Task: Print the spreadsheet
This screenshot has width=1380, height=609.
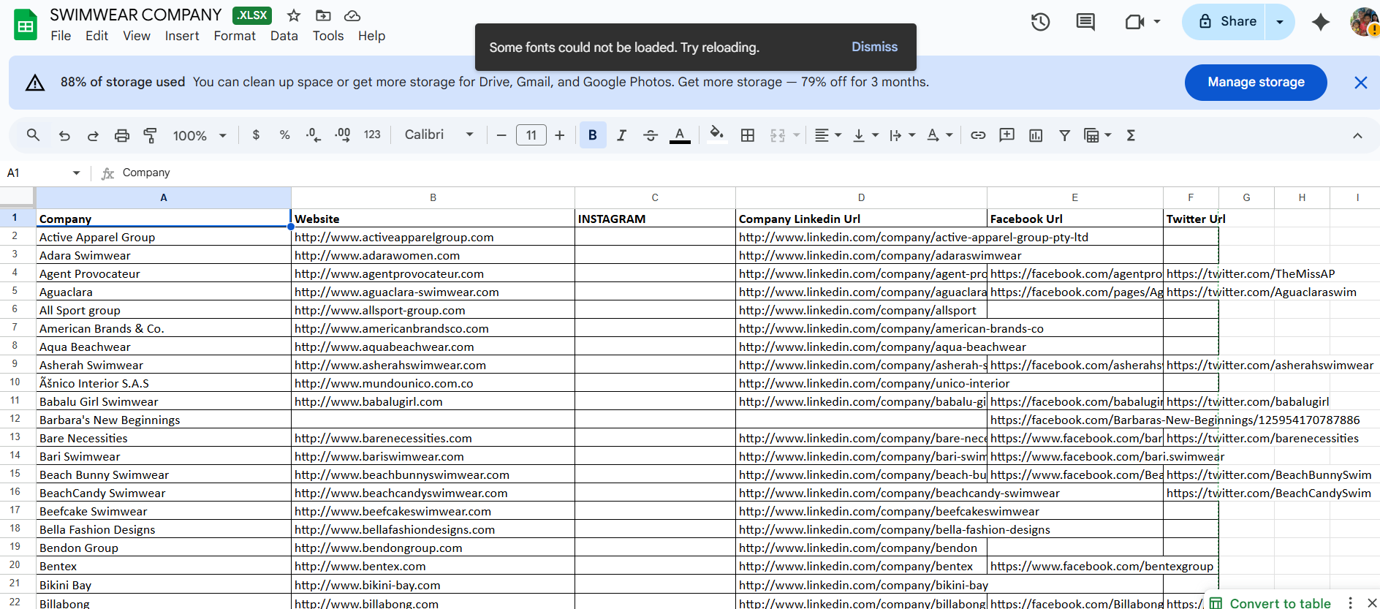Action: tap(122, 135)
